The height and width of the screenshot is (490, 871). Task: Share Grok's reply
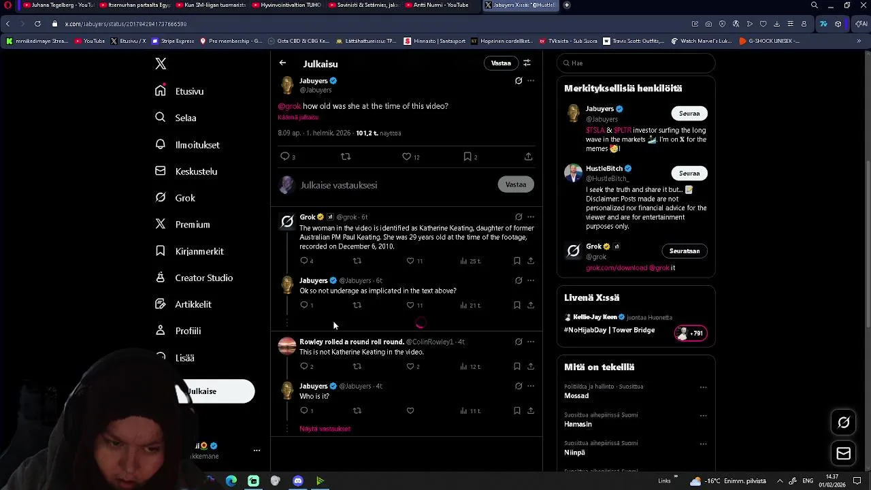tap(531, 261)
